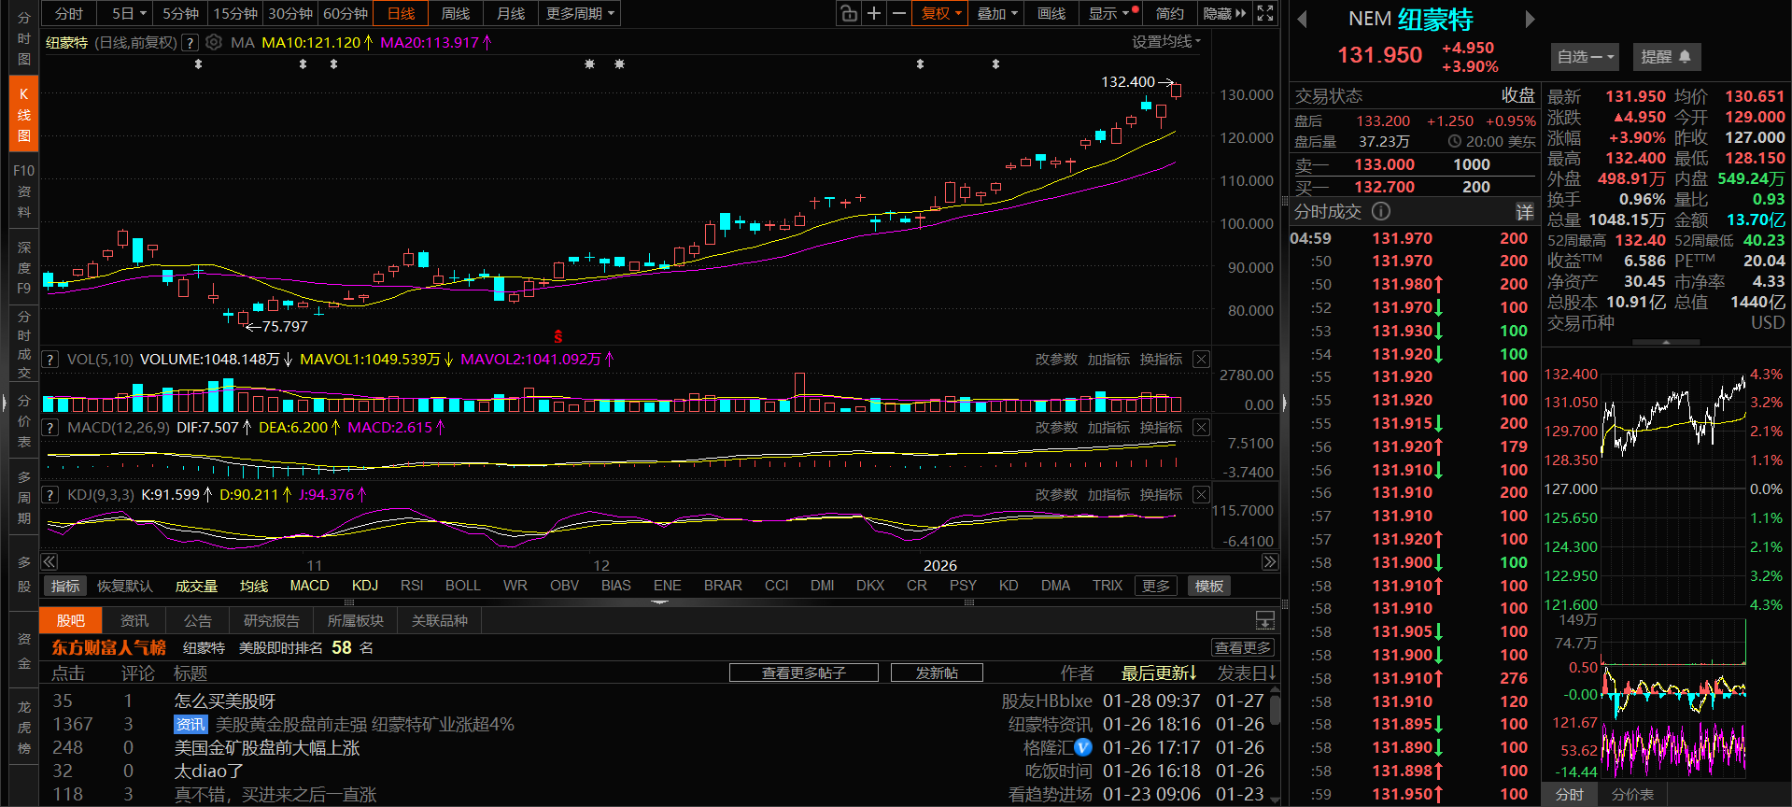Image resolution: width=1792 pixels, height=807 pixels.
Task: Click help icon for MACD indicator
Action: pos(50,428)
